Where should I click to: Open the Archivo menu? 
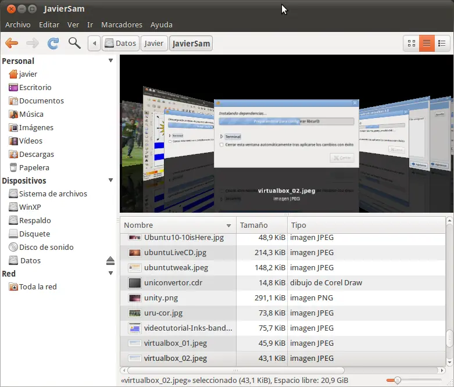click(x=17, y=24)
